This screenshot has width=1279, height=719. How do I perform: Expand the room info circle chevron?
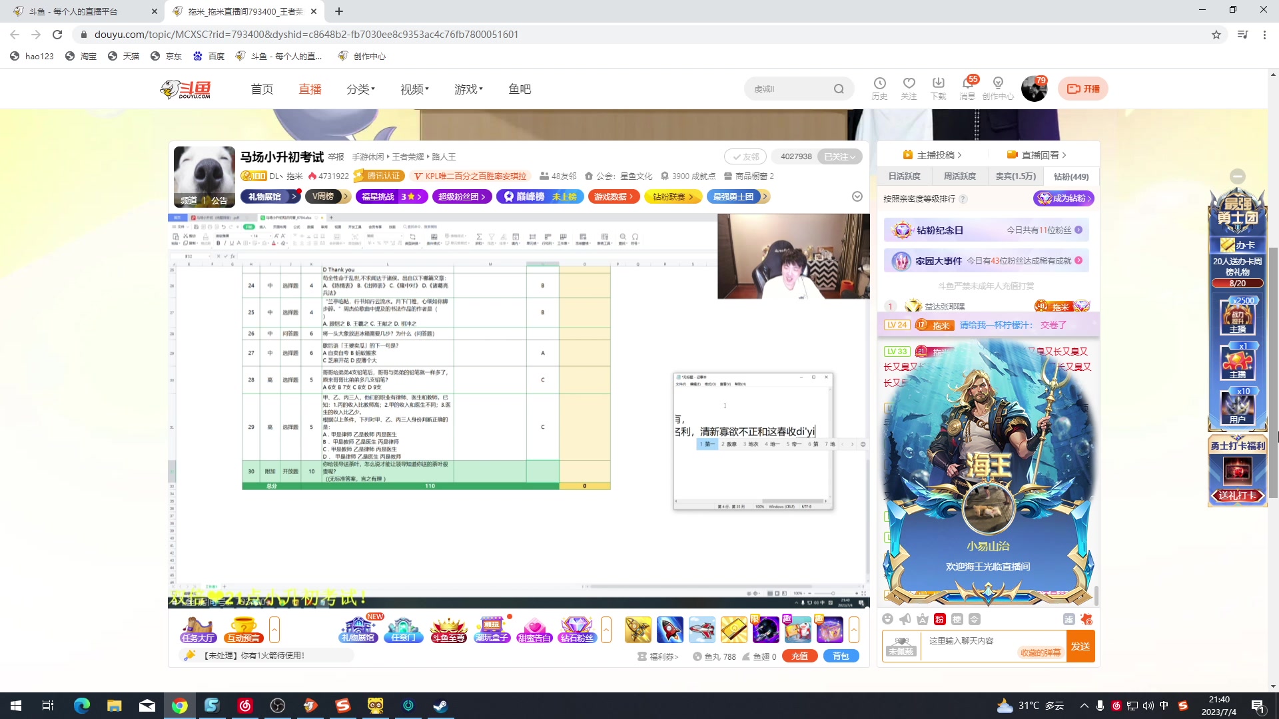[857, 196]
